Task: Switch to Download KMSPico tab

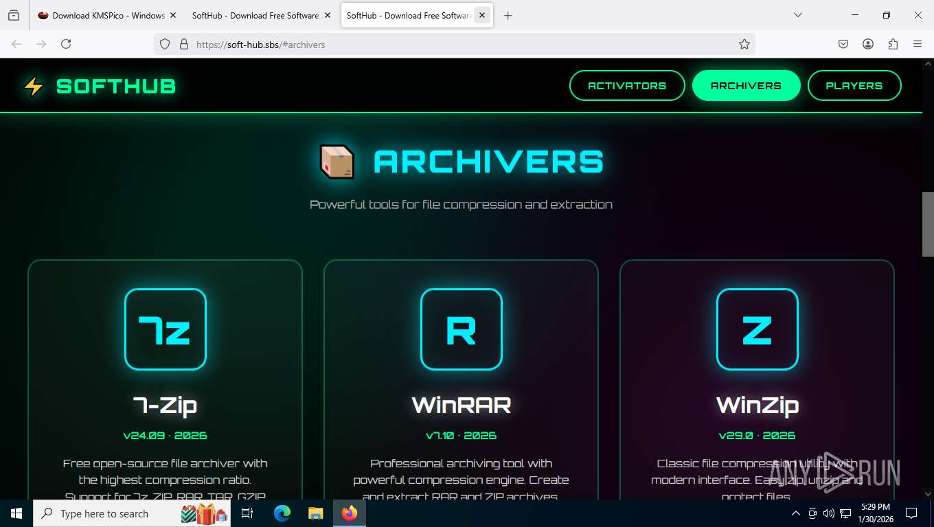Action: (106, 15)
